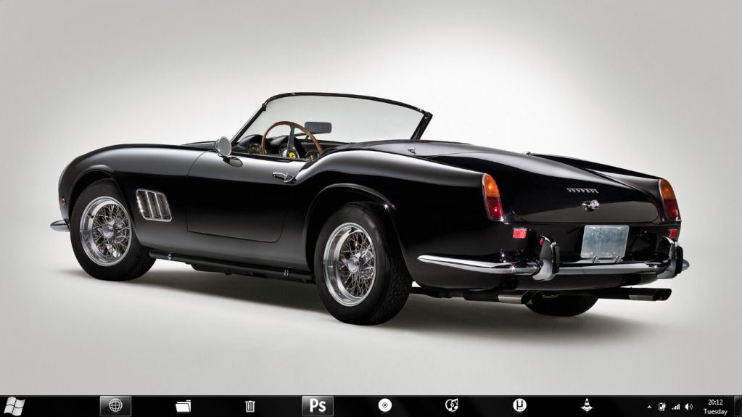Launch Photoshop from the taskbar
This screenshot has height=417, width=742.
pos(318,405)
